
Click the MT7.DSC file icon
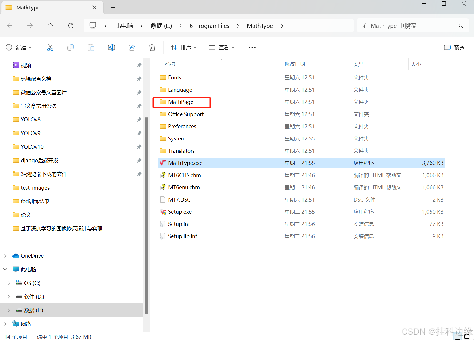[x=163, y=200]
